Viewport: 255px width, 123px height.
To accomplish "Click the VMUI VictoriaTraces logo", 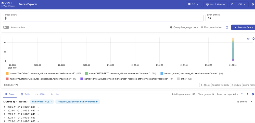I will click(x=8, y=4).
